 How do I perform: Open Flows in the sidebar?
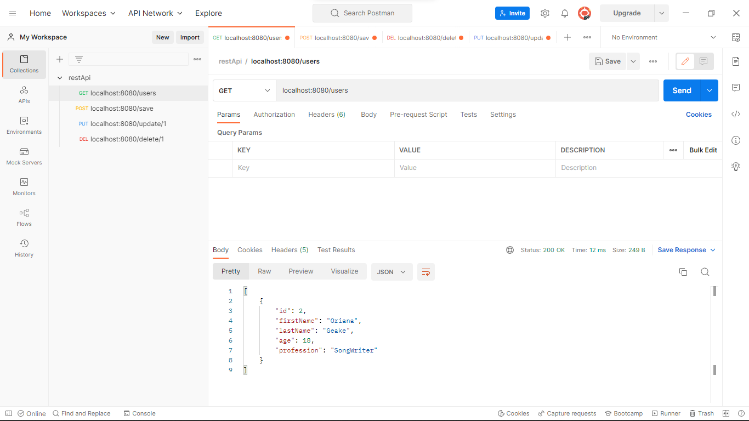[x=24, y=218]
